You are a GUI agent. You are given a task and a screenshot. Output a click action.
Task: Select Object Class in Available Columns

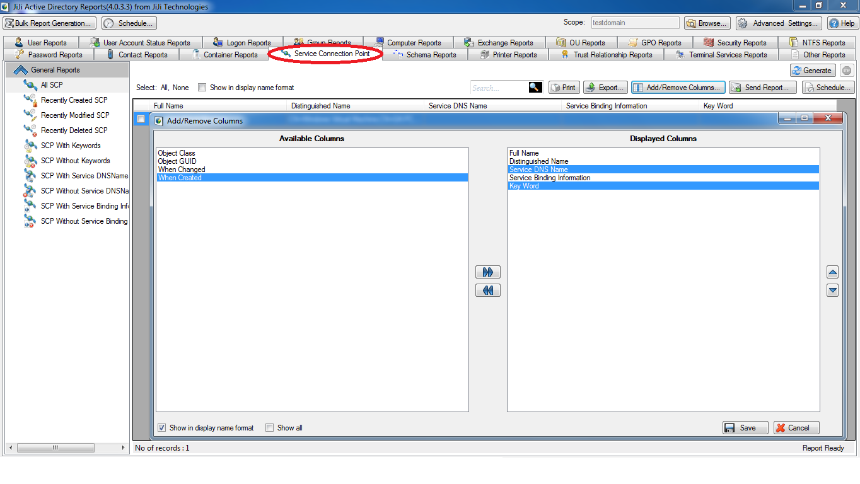click(312, 153)
